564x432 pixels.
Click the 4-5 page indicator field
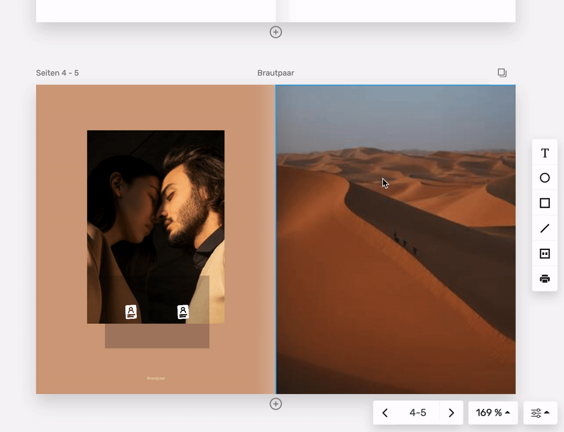click(x=417, y=413)
